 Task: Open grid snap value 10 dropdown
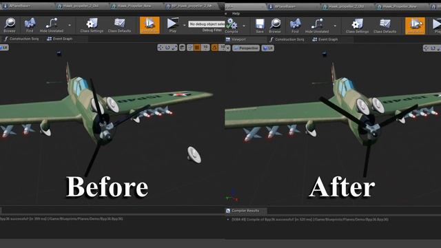205,48
